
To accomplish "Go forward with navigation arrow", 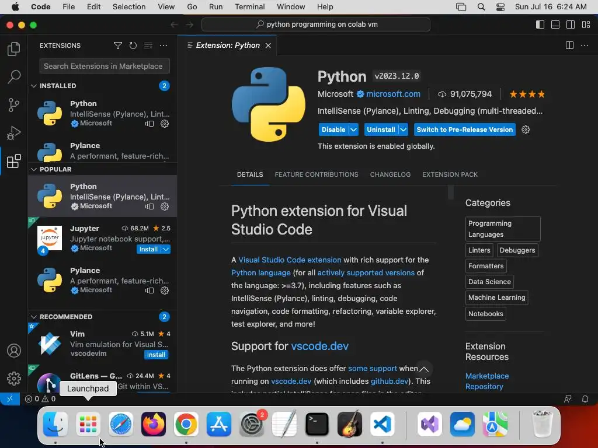I will click(190, 24).
